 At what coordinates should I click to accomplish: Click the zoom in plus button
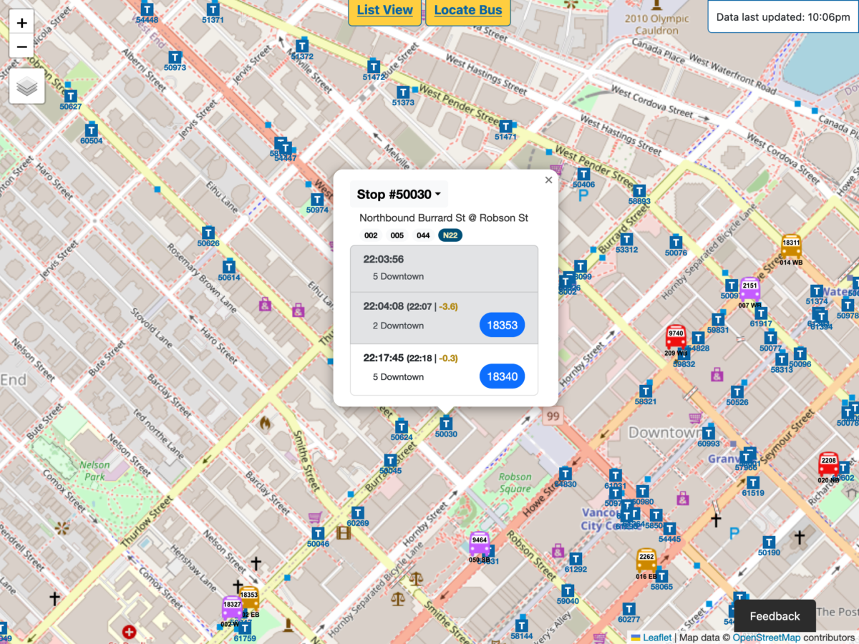point(22,23)
